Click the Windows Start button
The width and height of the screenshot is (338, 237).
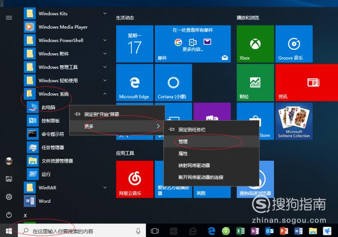coord(9,231)
